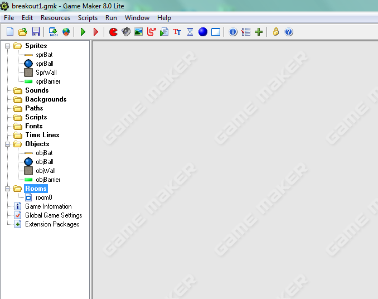Open the Help menu
This screenshot has height=299, width=378.
pos(164,18)
